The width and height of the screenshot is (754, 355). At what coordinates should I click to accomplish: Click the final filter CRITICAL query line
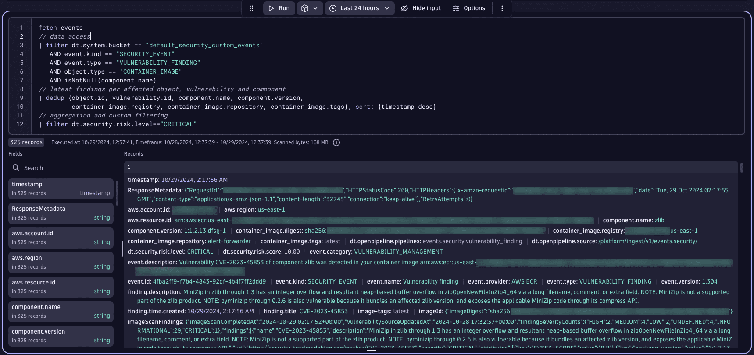[x=118, y=124]
